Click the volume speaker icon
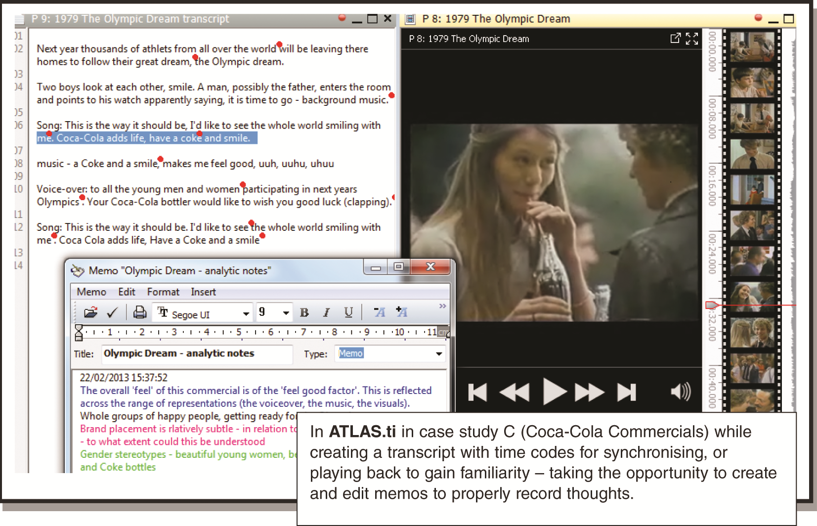817x526 pixels. tap(681, 392)
